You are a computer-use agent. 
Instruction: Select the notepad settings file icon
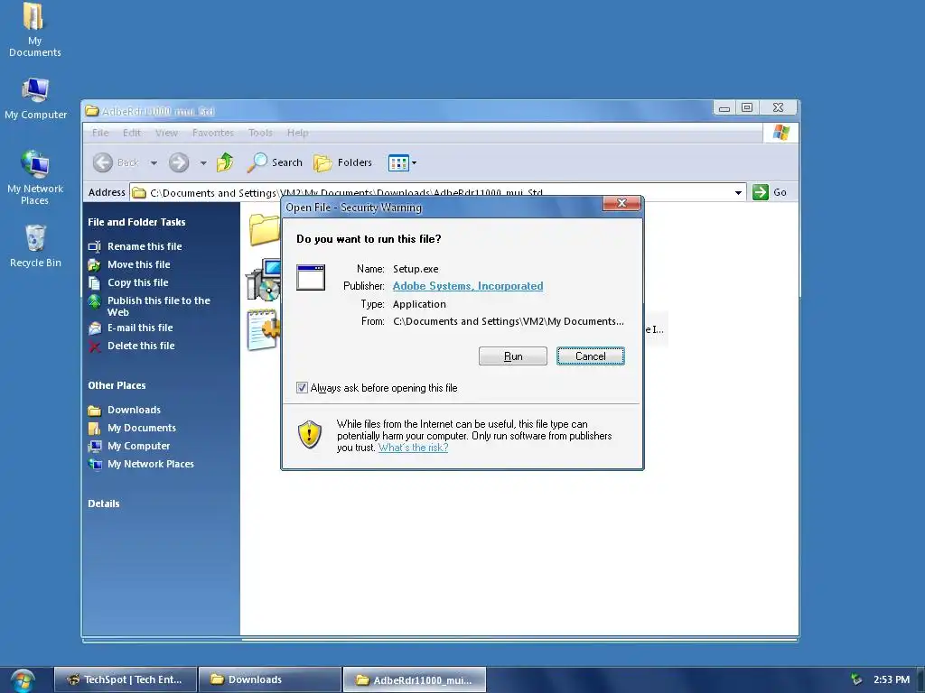[x=263, y=330]
